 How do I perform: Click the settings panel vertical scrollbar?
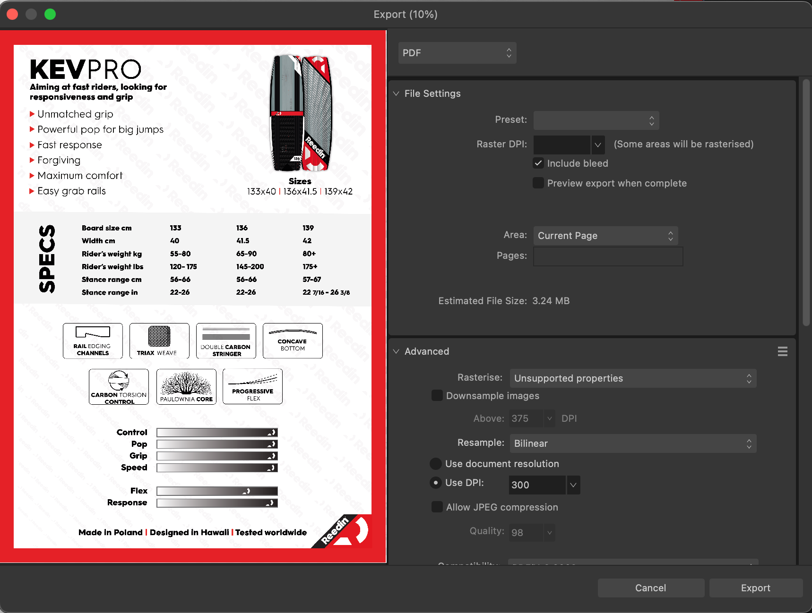[x=806, y=203]
